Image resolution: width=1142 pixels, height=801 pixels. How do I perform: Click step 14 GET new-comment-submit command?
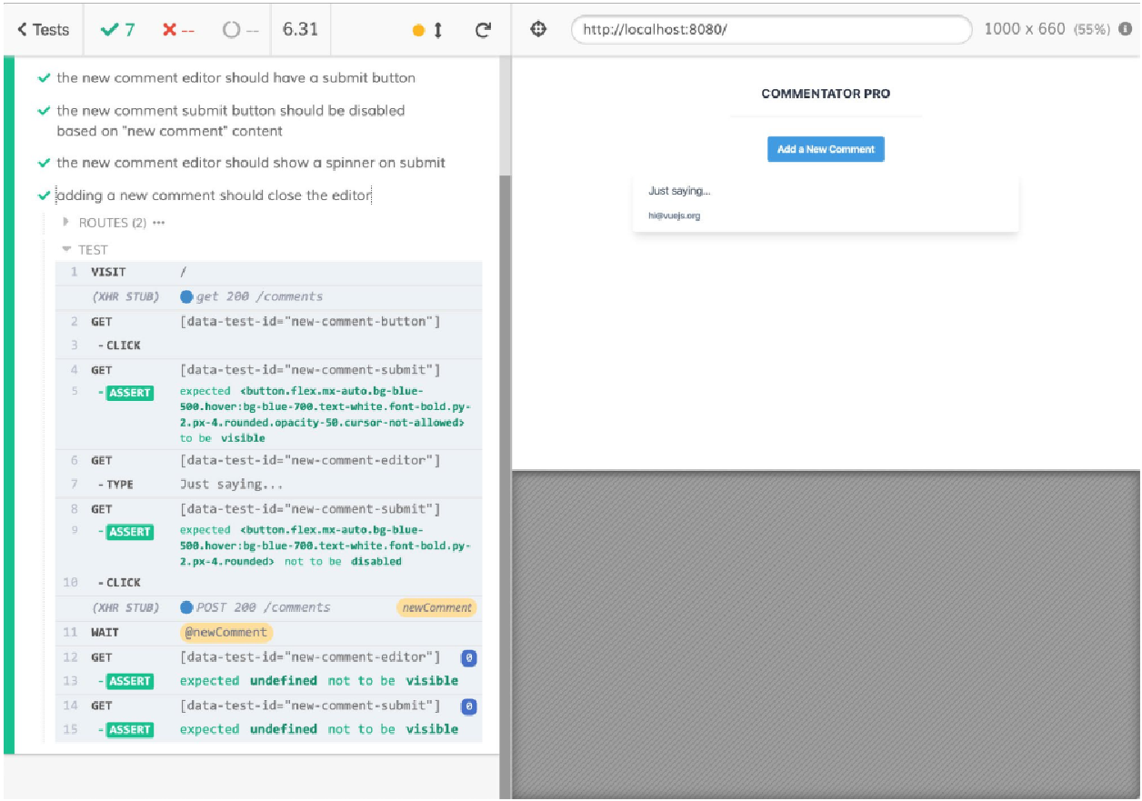click(268, 706)
